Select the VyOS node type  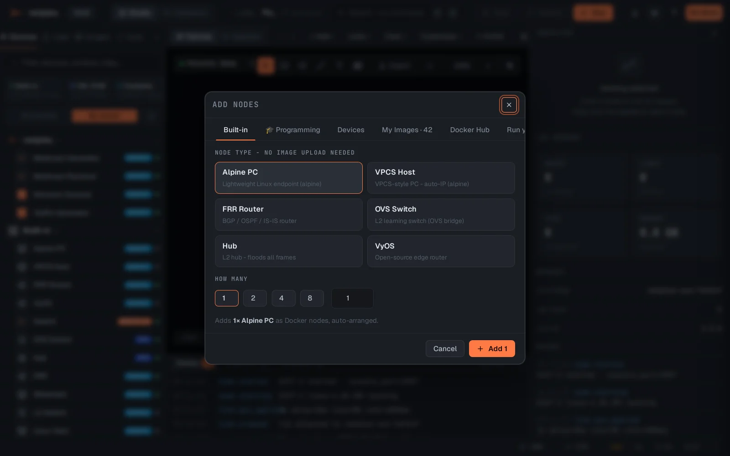point(441,251)
